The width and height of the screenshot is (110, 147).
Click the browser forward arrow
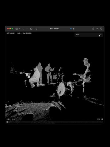click(27, 29)
